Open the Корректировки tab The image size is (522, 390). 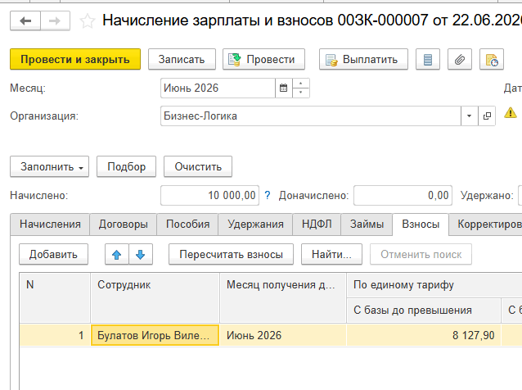pyautogui.click(x=486, y=224)
